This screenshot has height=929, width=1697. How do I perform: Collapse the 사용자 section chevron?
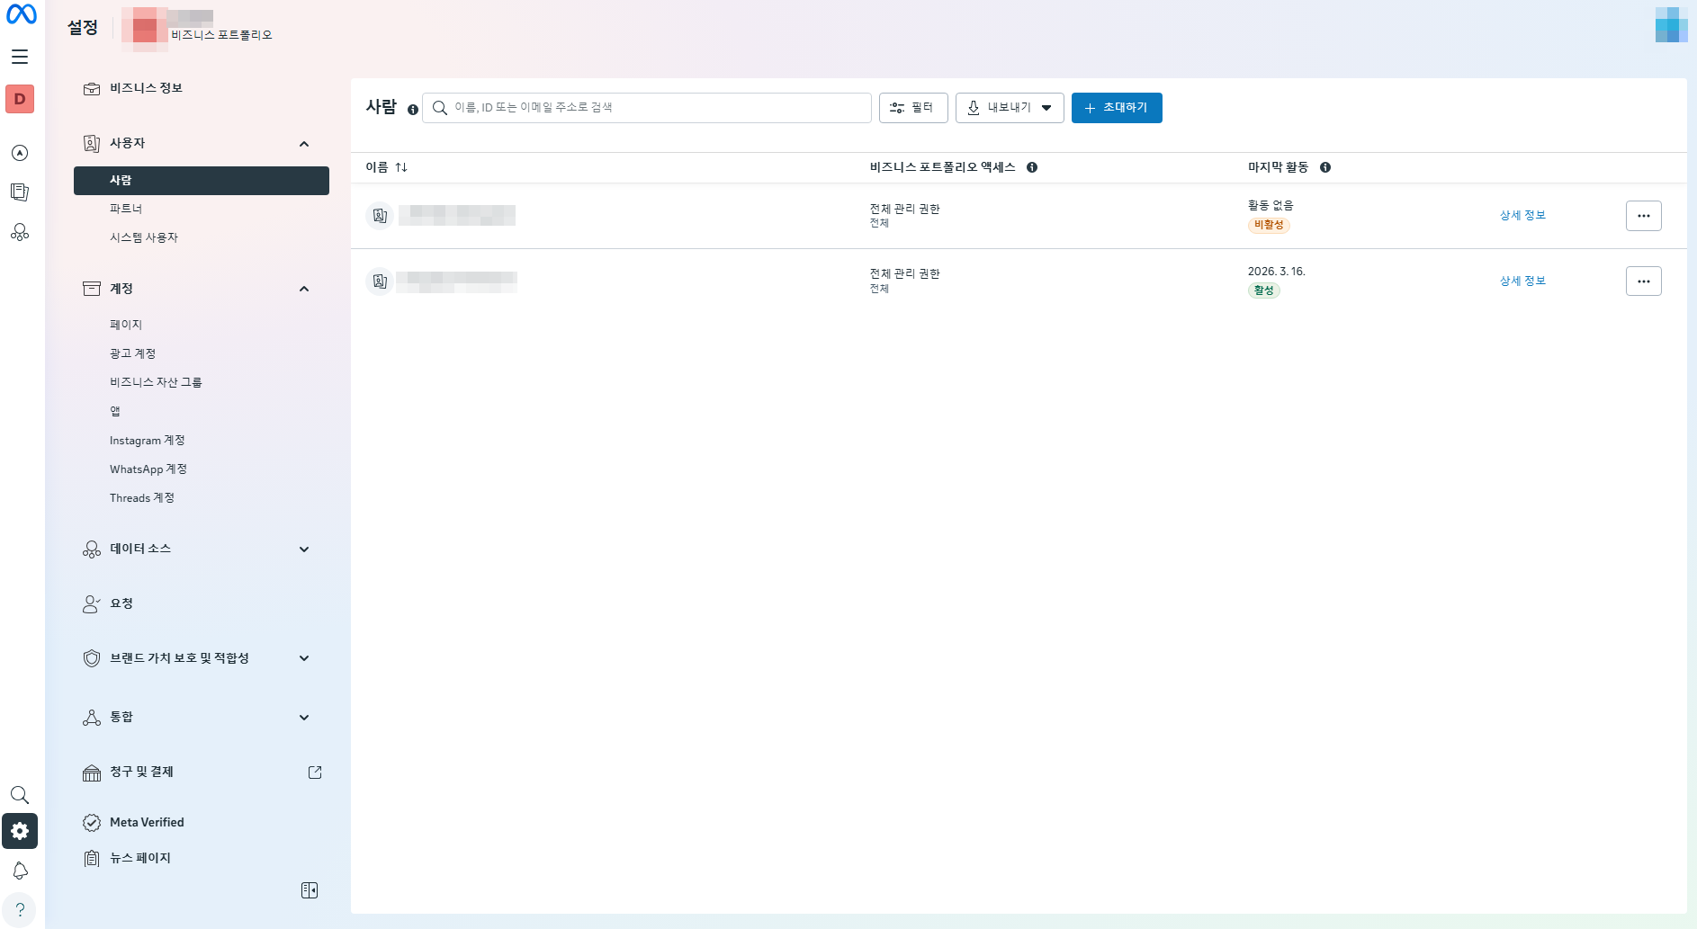tap(304, 144)
